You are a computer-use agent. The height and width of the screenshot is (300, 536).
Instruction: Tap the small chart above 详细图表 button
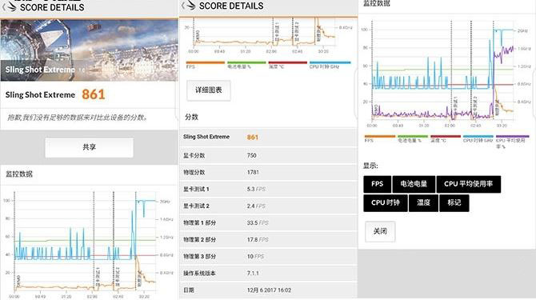tap(268, 36)
